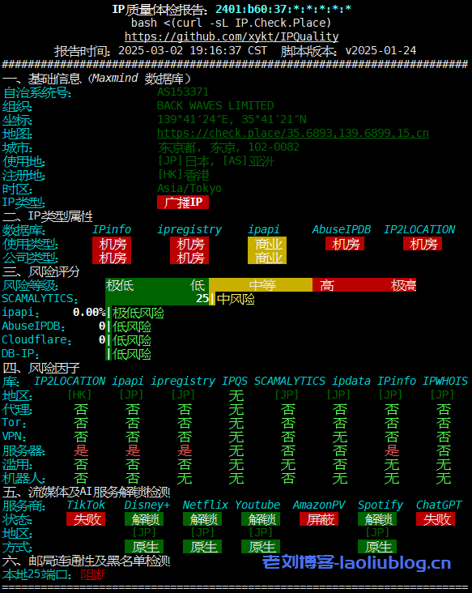Image resolution: width=472 pixels, height=593 pixels.
Task: Click the AbuseIPDB 机房 badge
Action: (x=345, y=244)
